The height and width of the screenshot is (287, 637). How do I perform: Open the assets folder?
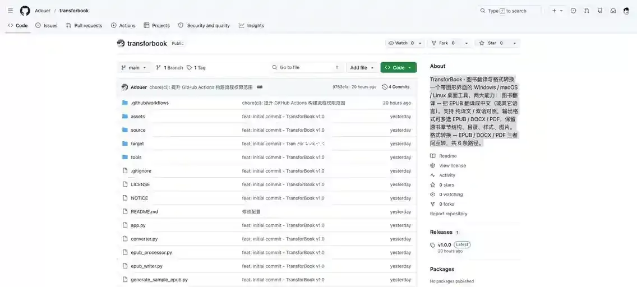pos(138,117)
